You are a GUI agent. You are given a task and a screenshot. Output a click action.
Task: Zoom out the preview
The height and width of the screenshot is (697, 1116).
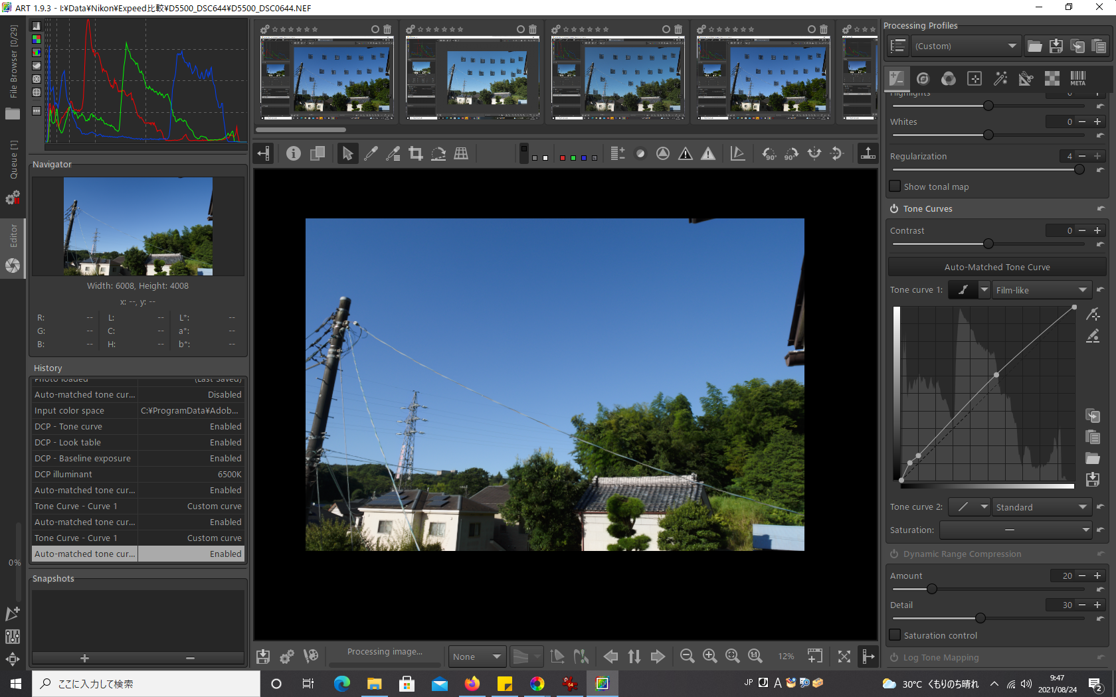pos(688,657)
